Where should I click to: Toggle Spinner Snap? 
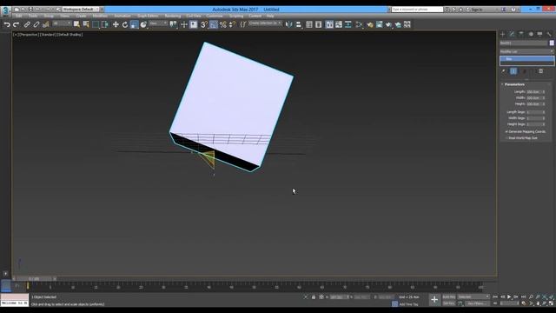pyautogui.click(x=232, y=24)
